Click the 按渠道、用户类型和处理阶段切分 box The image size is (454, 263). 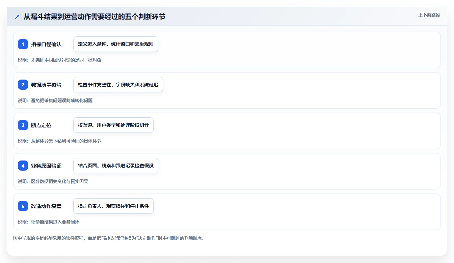coord(113,125)
